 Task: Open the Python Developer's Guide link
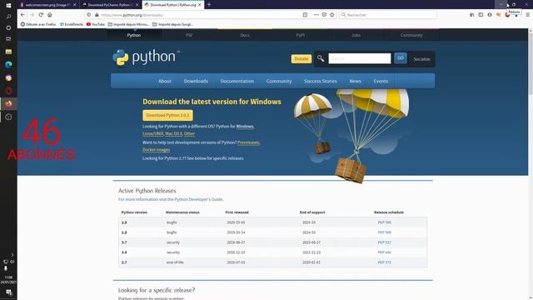pyautogui.click(x=199, y=199)
